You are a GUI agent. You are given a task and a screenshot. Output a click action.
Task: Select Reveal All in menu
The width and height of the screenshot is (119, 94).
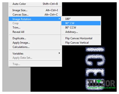click(35, 32)
